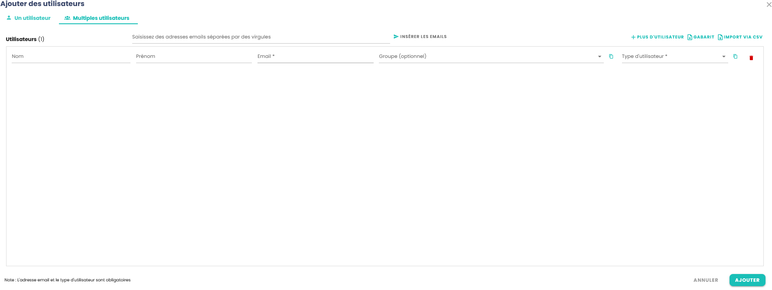Click the Utilisateurs (1) heading text
The image size is (772, 290).
coord(25,39)
